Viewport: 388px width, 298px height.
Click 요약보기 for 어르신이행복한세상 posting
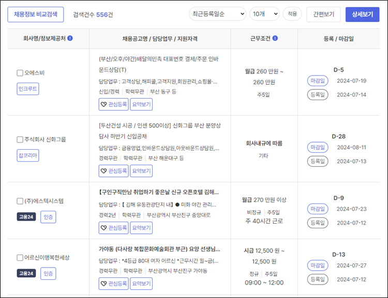[141, 284]
